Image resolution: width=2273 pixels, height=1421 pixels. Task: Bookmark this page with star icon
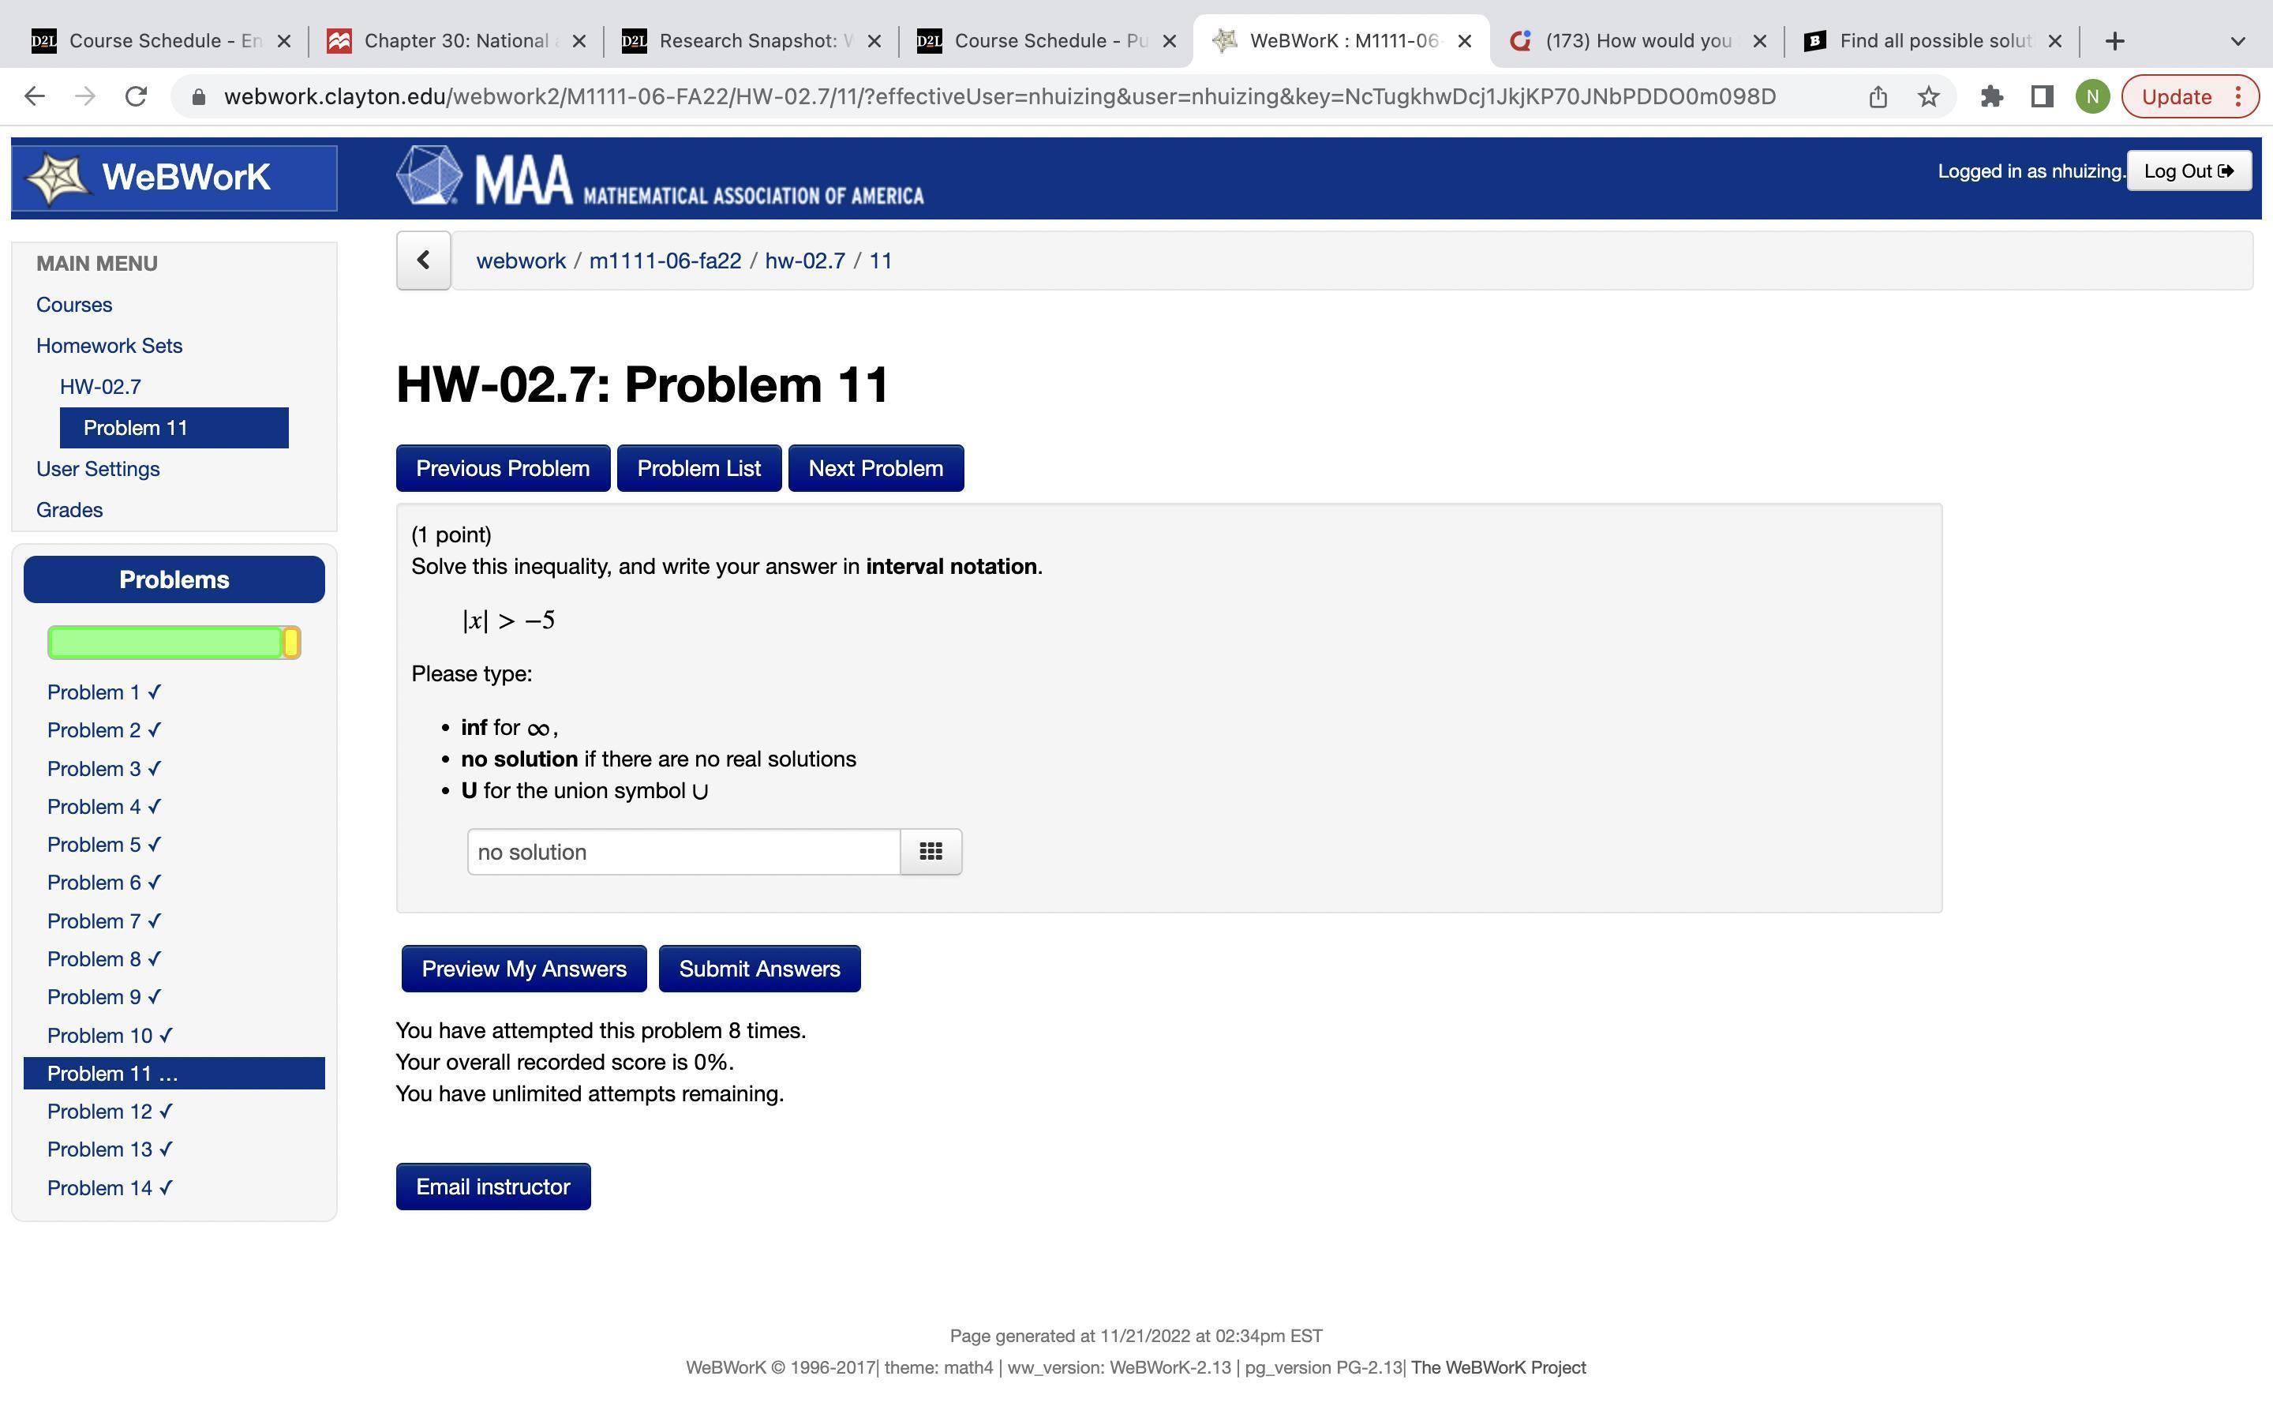click(x=1928, y=97)
